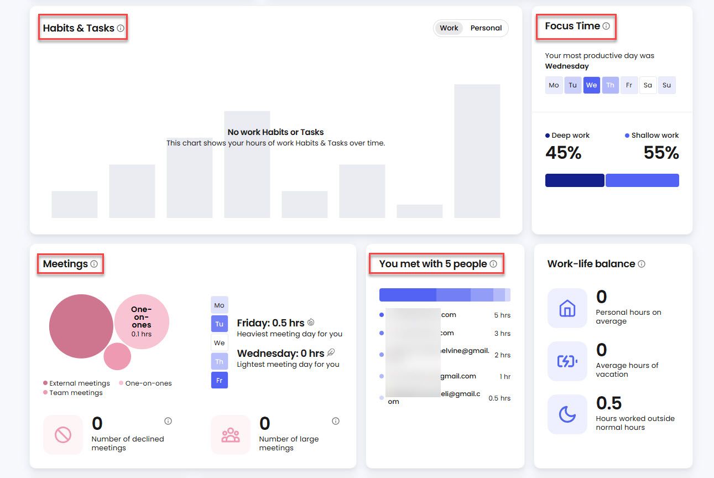
Task: Switch the Habits & Tasks chart to Personal
Action: (x=486, y=28)
